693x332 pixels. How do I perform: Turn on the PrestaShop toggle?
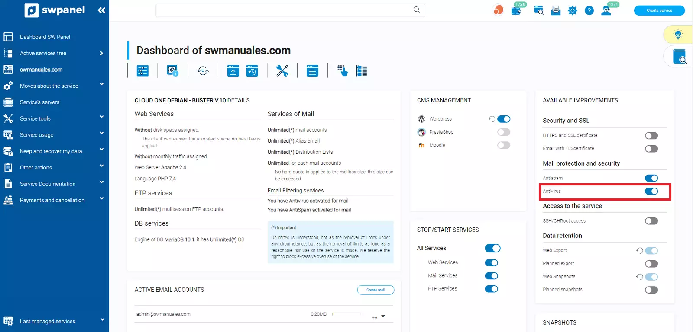[x=503, y=132]
